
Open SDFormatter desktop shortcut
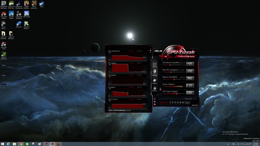(26, 14)
